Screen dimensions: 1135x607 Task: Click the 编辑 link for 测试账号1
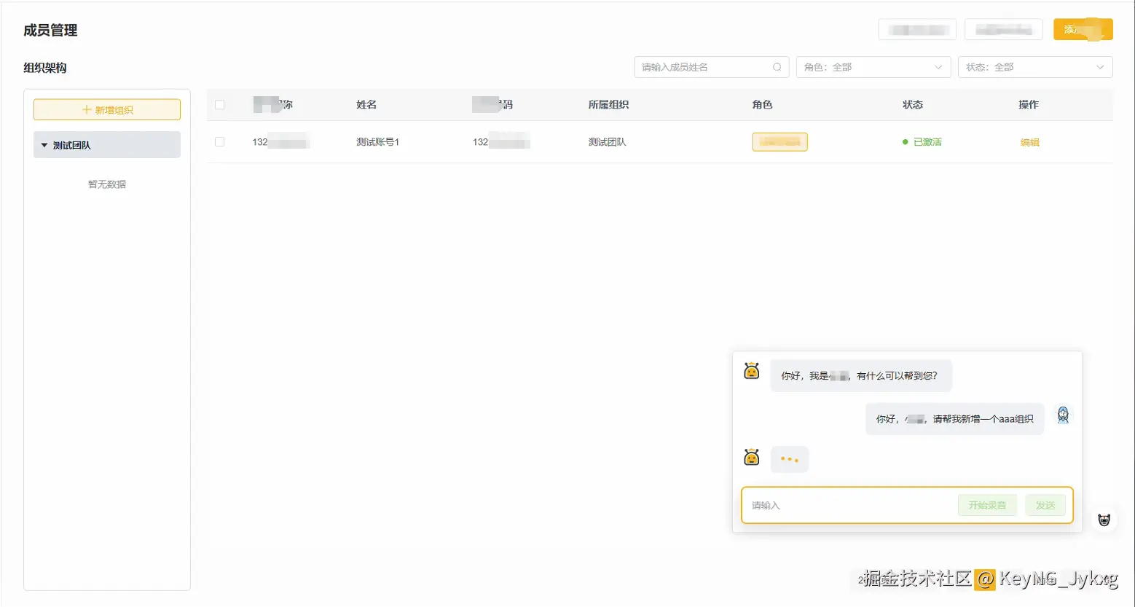[1029, 143]
